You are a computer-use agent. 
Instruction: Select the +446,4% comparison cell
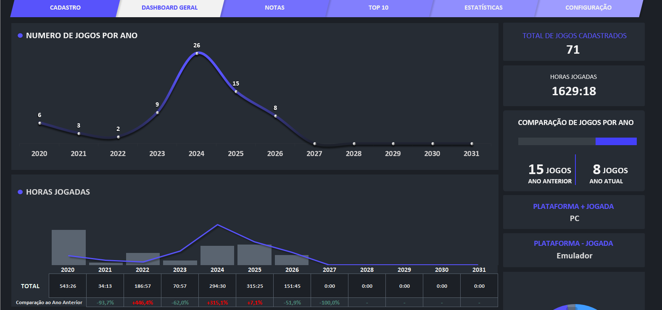tap(142, 302)
